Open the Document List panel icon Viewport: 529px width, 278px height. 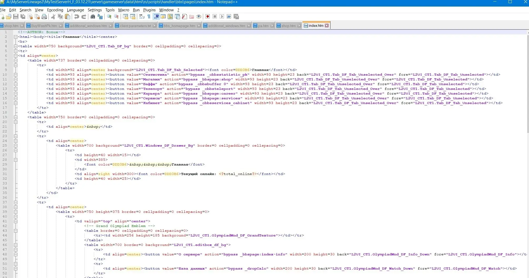[x=177, y=17]
